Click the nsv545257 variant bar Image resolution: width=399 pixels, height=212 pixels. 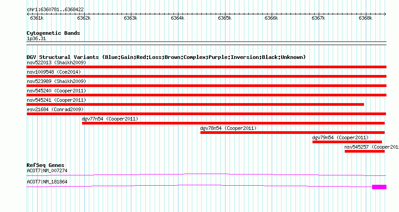pyautogui.click(x=364, y=151)
